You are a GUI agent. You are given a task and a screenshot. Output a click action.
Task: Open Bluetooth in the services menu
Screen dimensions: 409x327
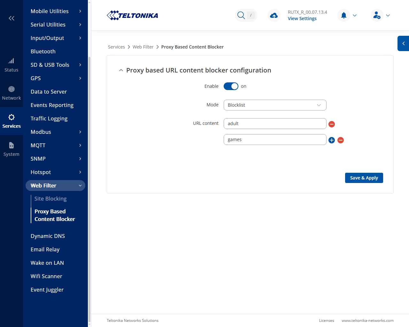pyautogui.click(x=43, y=51)
